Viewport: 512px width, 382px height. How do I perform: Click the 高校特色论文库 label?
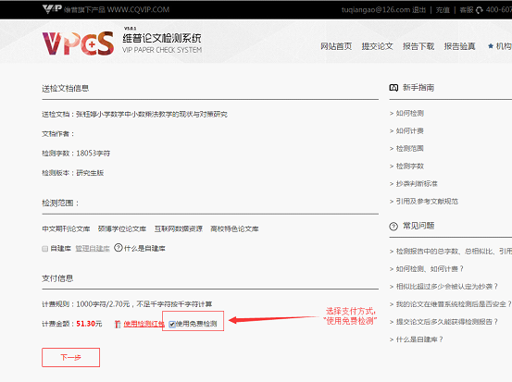[234, 229]
